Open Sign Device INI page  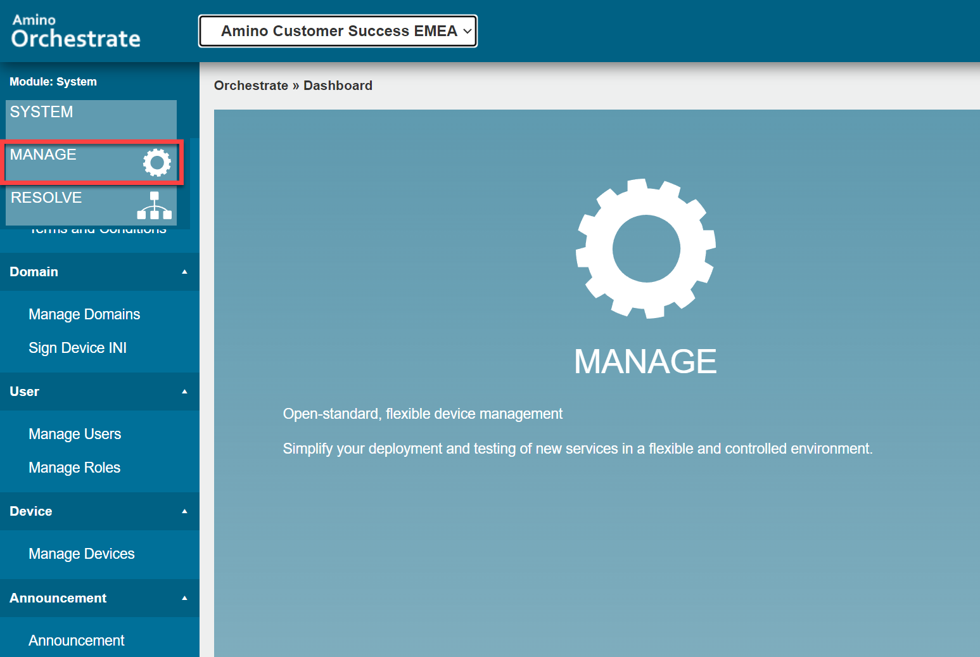click(x=77, y=348)
